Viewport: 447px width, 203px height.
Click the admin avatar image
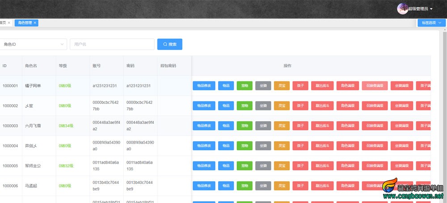[x=402, y=8]
